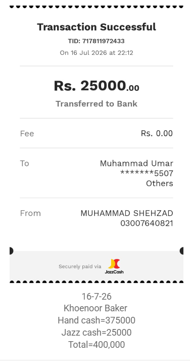Screen dimensions: 190x363
Task: Click the Jazz cash=25000 line
Action: (97, 333)
